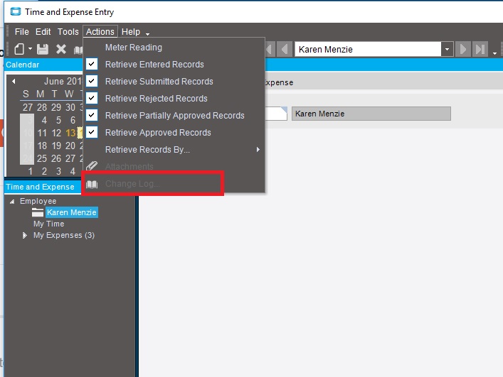Go to previous record navigation arrow
503x377 pixels.
285,49
